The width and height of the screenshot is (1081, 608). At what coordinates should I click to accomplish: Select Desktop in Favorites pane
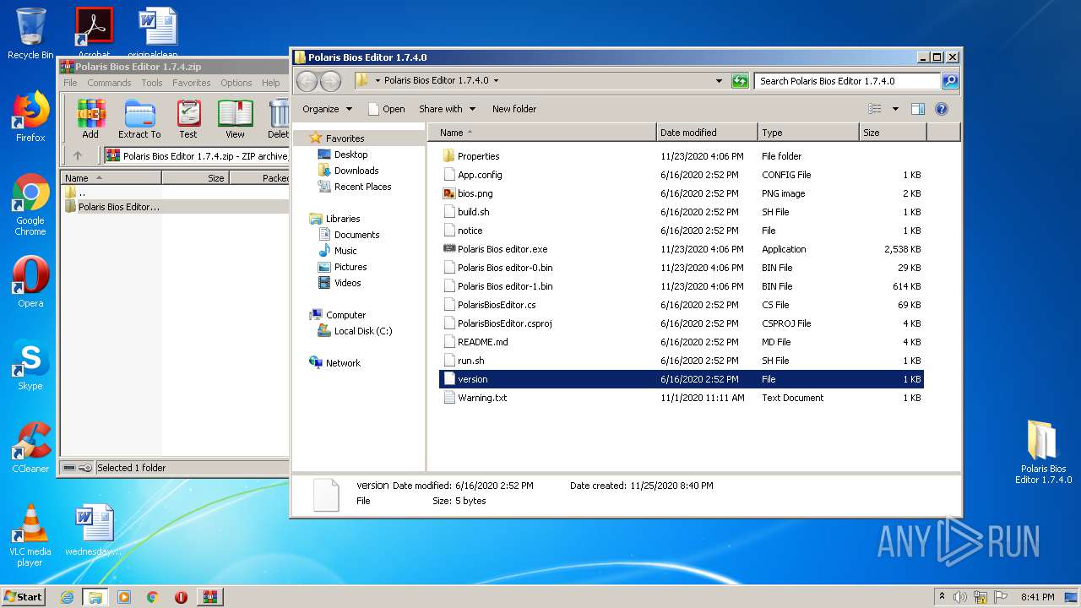350,155
